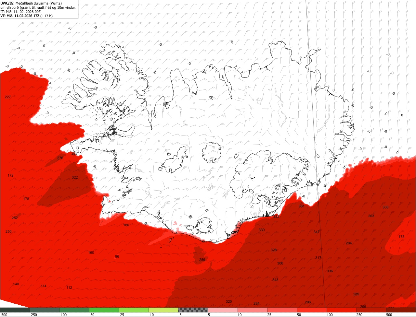Click the flux value 317
The width and height of the screenshot is (416, 317).
pyautogui.click(x=318, y=258)
